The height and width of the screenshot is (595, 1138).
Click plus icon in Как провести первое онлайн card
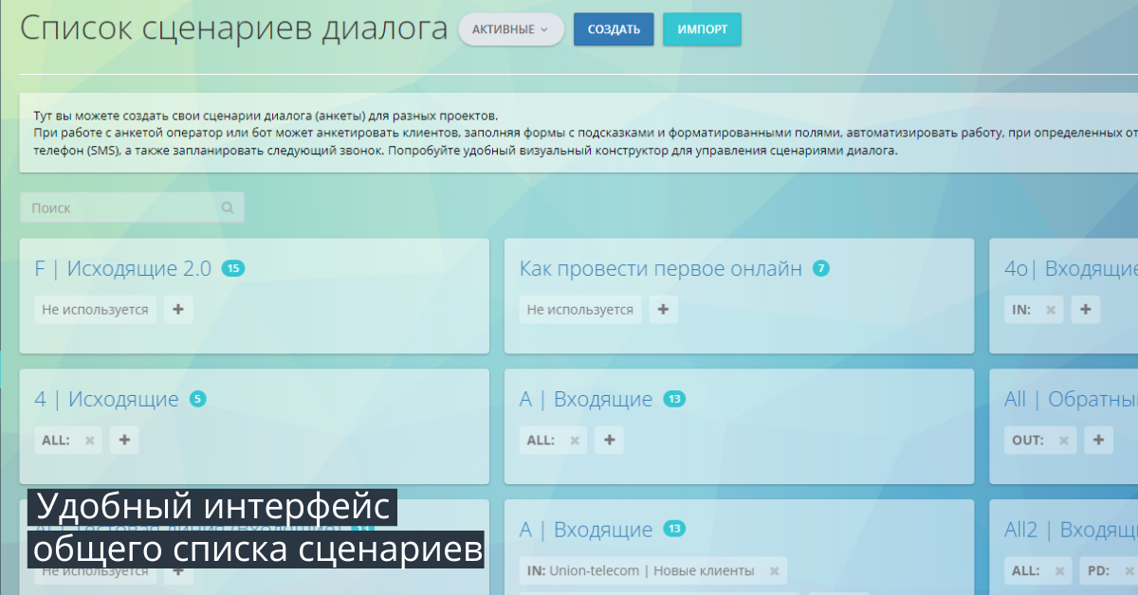click(663, 310)
